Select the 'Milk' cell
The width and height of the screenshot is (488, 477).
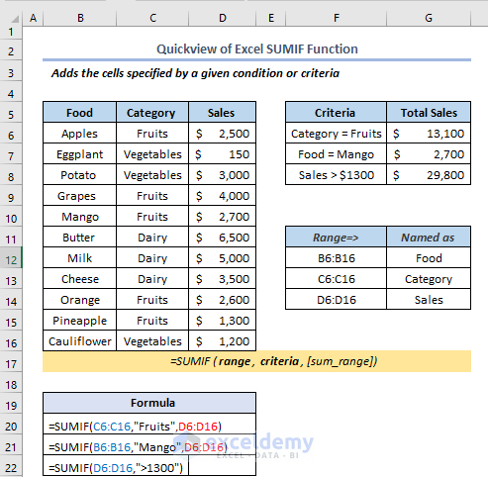(79, 258)
